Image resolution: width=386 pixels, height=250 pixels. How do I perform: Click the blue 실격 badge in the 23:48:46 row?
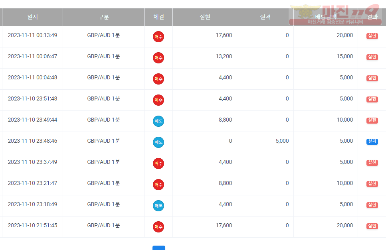coord(372,141)
